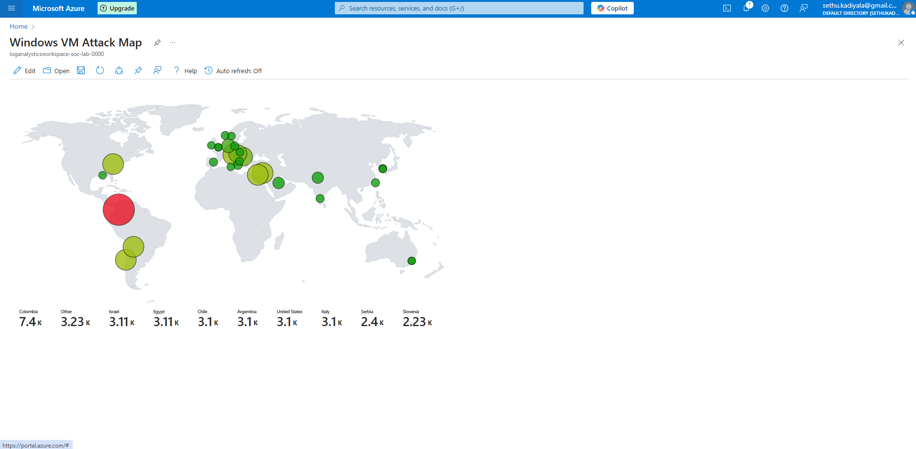Click the toolbar Pin icon
This screenshot has width=916, height=449.
[138, 71]
